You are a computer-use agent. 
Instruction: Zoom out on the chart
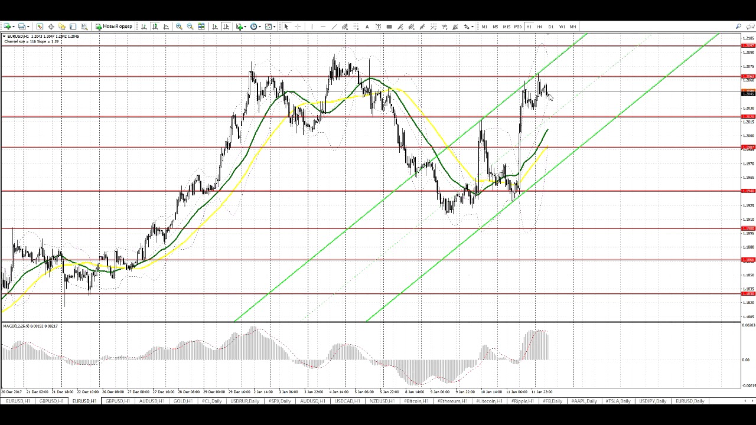190,27
